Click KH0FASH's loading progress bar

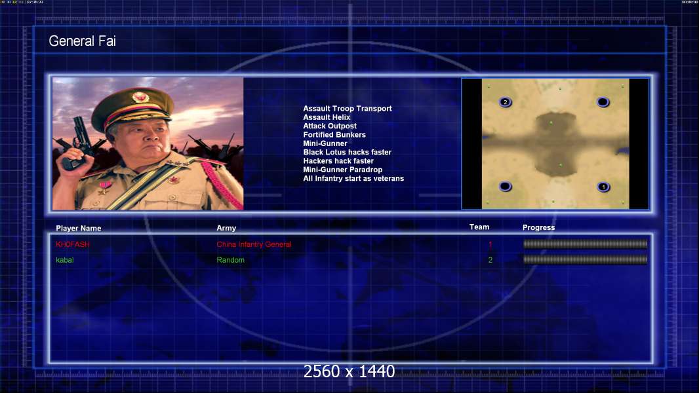(585, 244)
